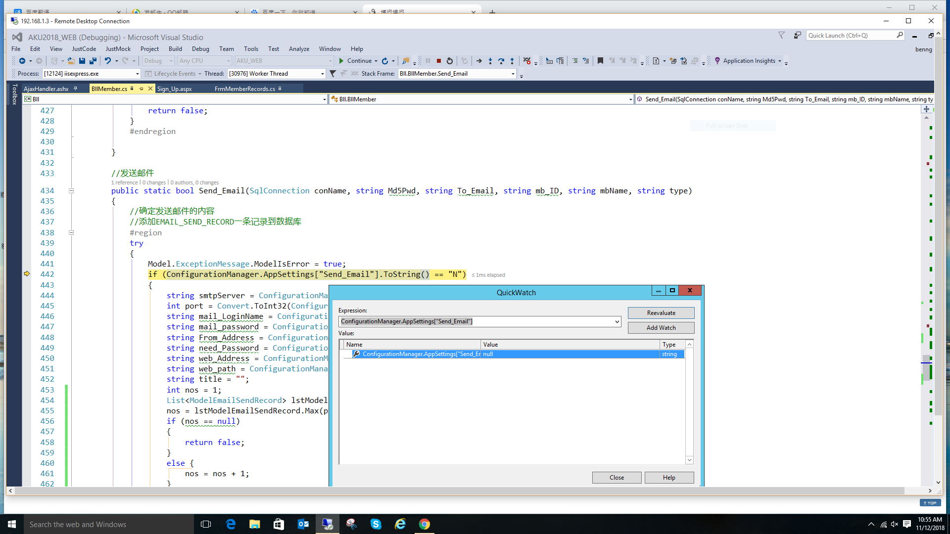Click the Add Watch button in QuickWatch
Viewport: 950px width, 534px height.
point(661,327)
